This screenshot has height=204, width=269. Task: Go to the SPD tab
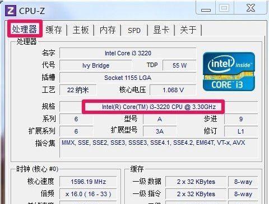pyautogui.click(x=134, y=30)
